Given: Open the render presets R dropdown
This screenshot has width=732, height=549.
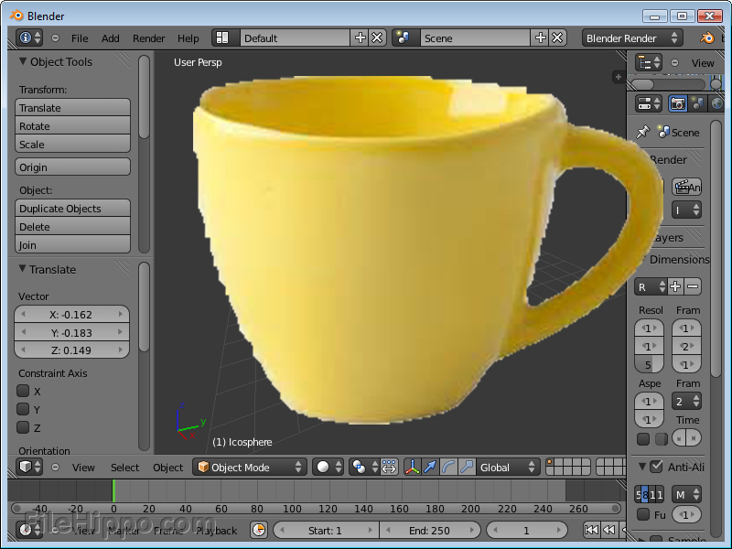Looking at the screenshot, I should tap(651, 286).
